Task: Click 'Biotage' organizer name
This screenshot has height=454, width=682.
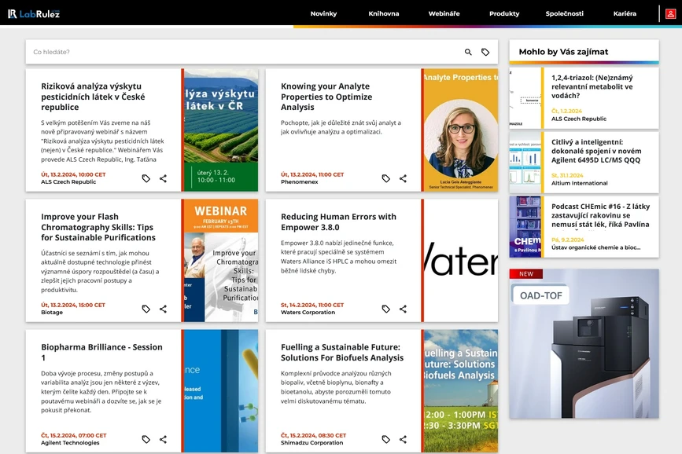Action: point(52,313)
